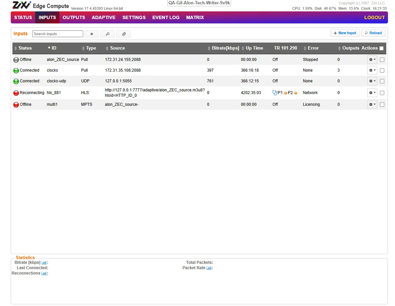
Task: Click the LOGOUT link
Action: pyautogui.click(x=374, y=18)
